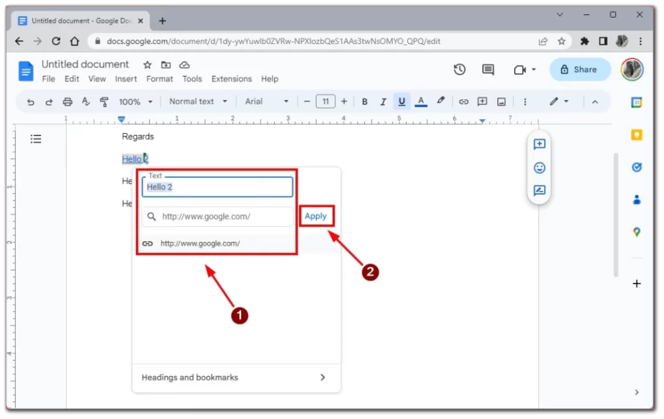The image size is (664, 419).
Task: Open the Normal text styles dropdown
Action: [198, 102]
